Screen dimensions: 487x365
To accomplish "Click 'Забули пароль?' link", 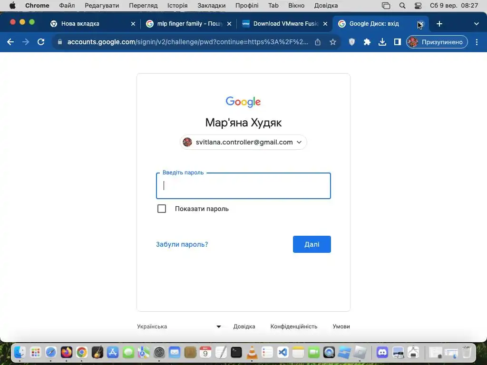I will click(x=182, y=244).
